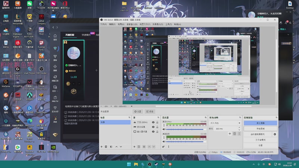299x168 pixels.
Task: Open preview scaling dropdown arrow
Action: [132, 106]
